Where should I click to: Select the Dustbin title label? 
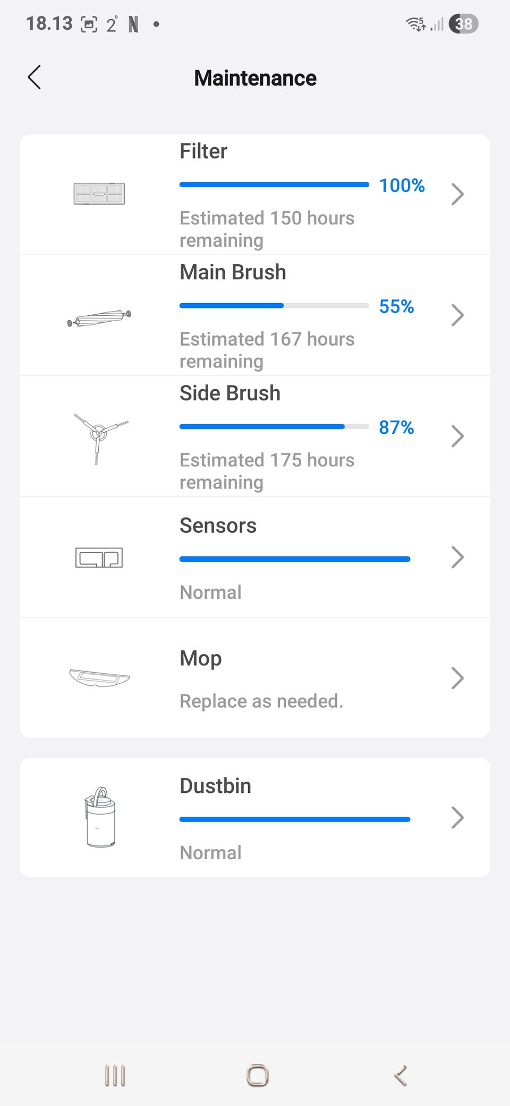pyautogui.click(x=215, y=786)
